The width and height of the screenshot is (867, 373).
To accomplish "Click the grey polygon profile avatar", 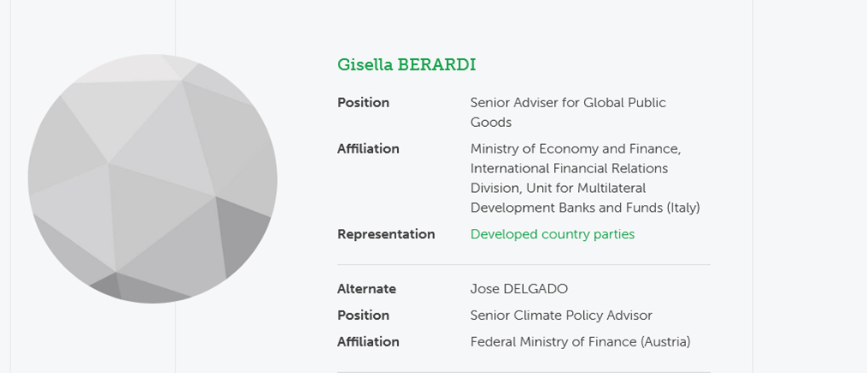I will pos(153,178).
